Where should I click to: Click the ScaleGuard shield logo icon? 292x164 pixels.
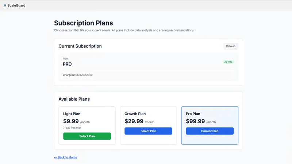click(5, 5)
